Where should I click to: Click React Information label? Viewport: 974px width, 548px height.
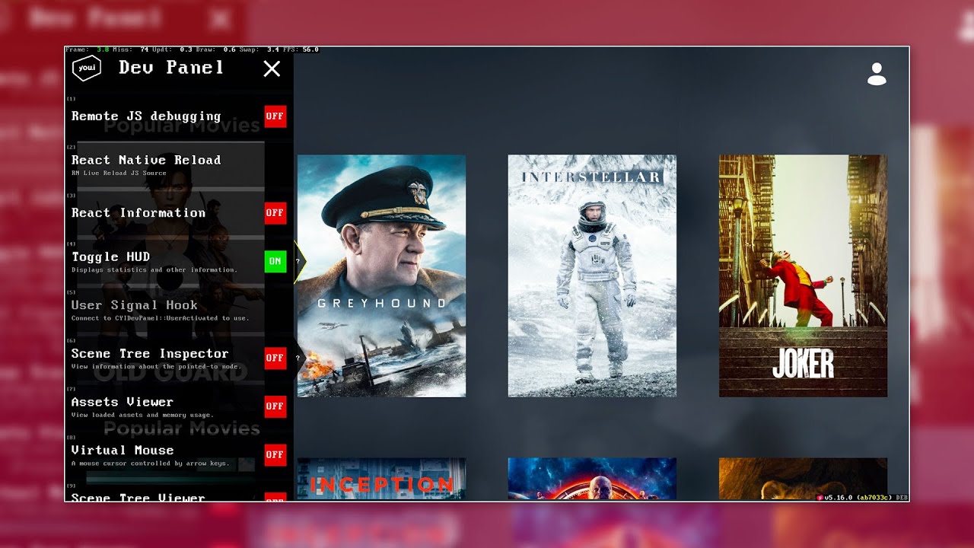coord(138,213)
